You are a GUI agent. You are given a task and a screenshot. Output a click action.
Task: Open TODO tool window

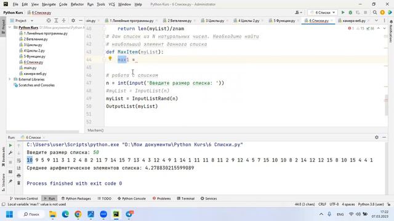coord(104,198)
